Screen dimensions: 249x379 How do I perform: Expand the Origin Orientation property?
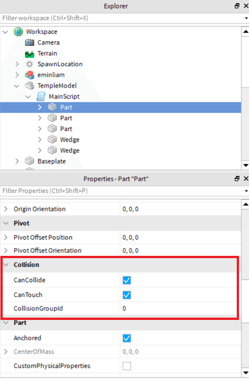tap(6, 209)
